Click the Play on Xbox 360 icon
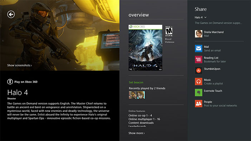The image size is (251, 141). tap(10, 82)
